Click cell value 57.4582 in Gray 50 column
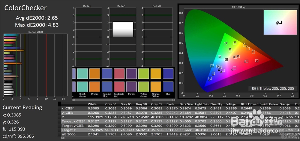This screenshot has width=300, height=141. pyautogui.click(x=141, y=117)
